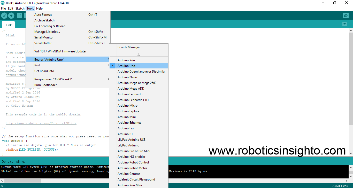Open the Boards Manager entry
The height and width of the screenshot is (188, 353).
point(130,47)
